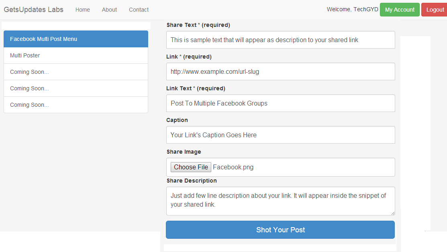
Task: Click the GetsUpdates Labs brand logo
Action: point(33,9)
